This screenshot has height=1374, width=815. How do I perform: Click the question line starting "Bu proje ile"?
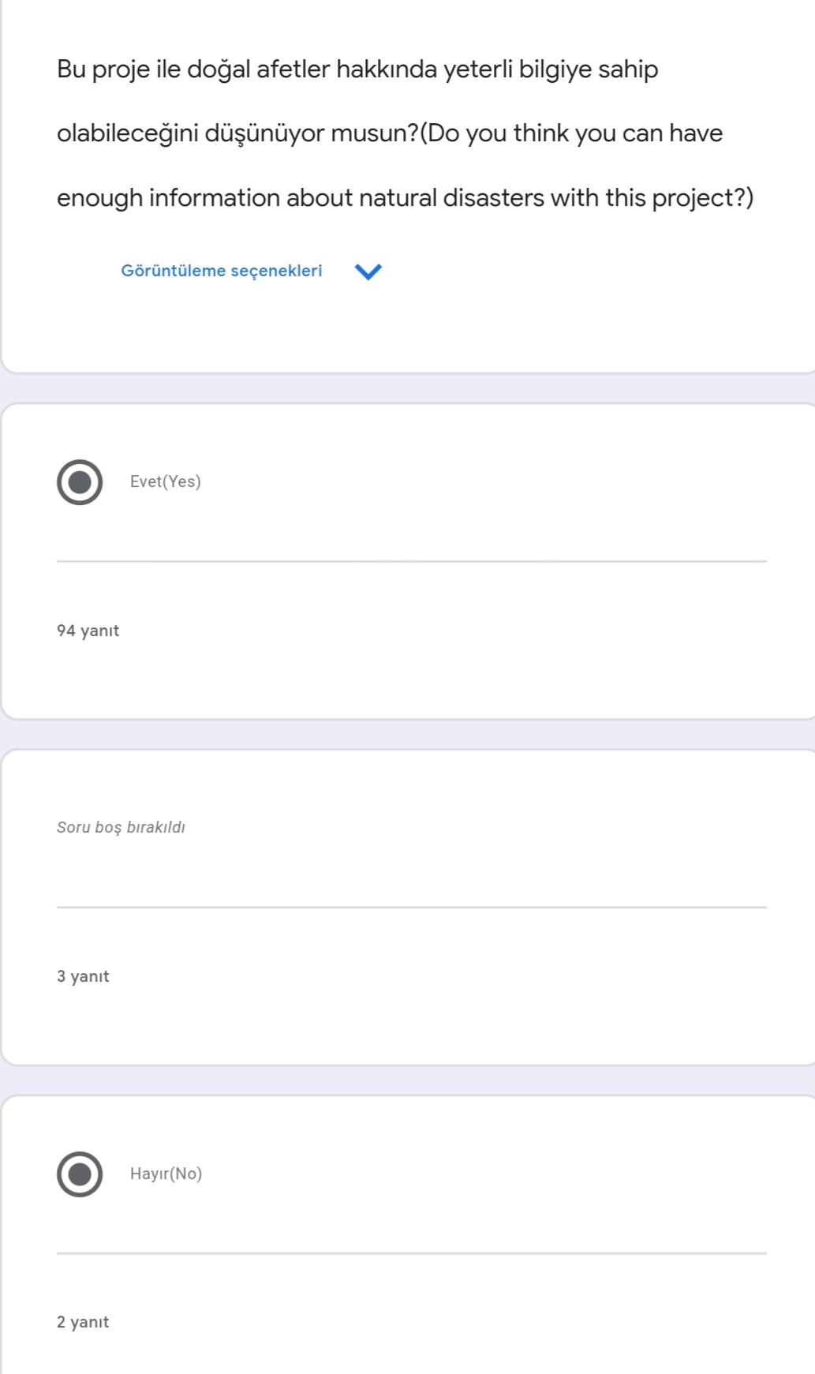(357, 69)
